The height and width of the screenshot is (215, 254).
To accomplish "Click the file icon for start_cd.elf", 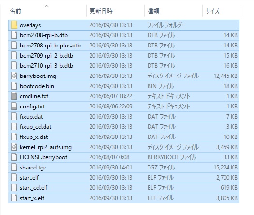I will pyautogui.click(x=14, y=188).
